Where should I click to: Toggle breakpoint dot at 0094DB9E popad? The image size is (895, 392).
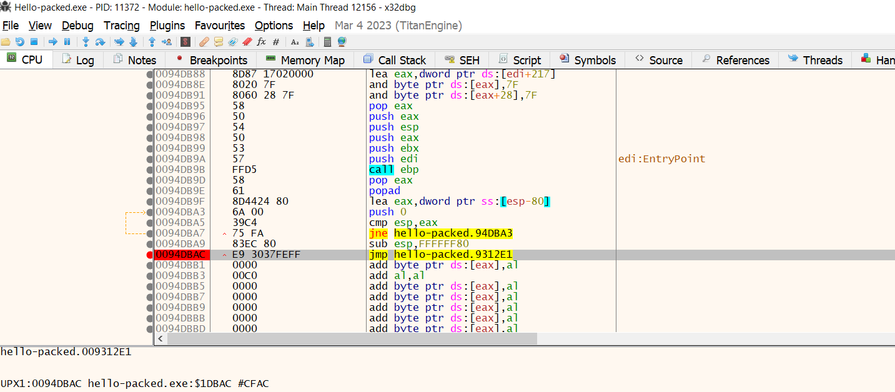pyautogui.click(x=149, y=191)
